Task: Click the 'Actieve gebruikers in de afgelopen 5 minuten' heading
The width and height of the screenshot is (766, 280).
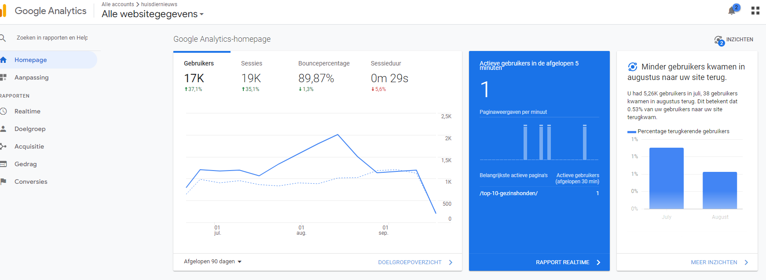Action: [529, 65]
